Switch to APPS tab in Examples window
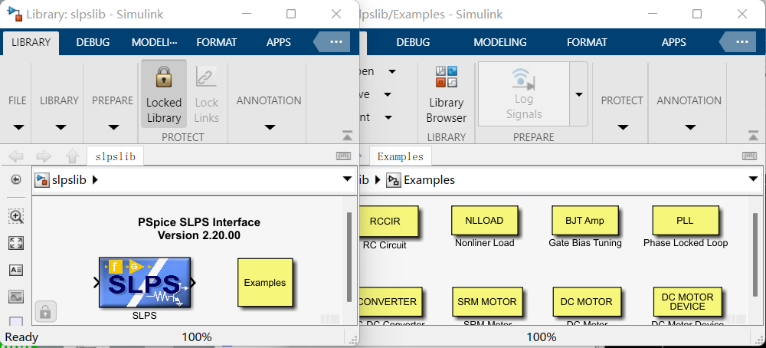Screen dimensions: 766x348 (673, 42)
